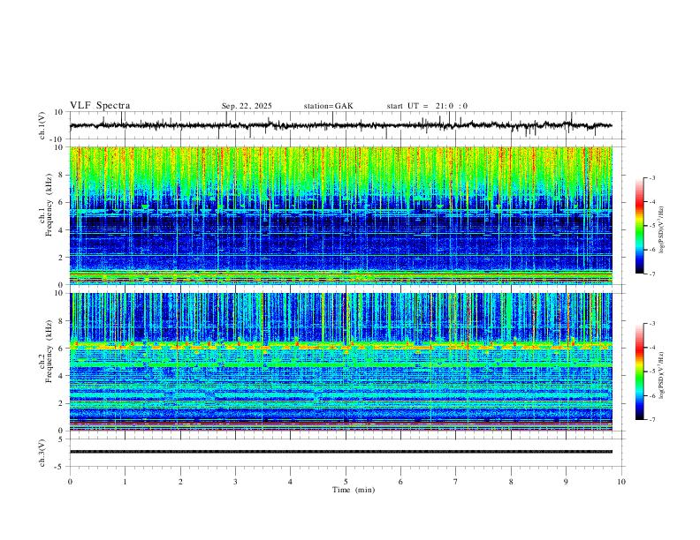Click the "2" kHz tick on ch.2 spectrogram
Viewport: 700px width, 540px height.
(62, 403)
